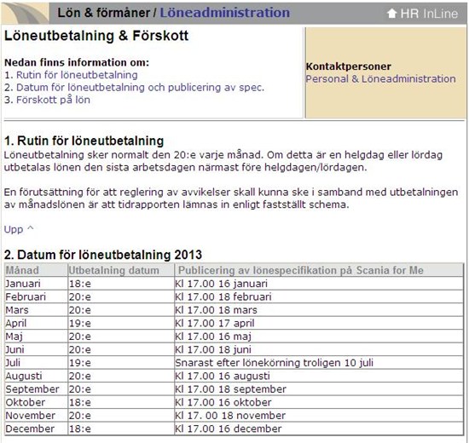Click the Juli publication note cell

[x=319, y=363]
